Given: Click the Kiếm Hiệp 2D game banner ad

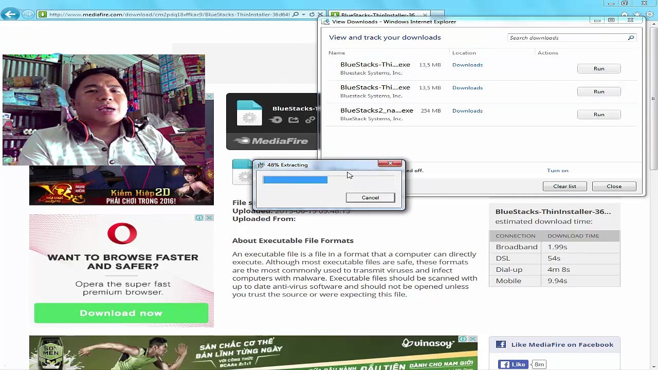Looking at the screenshot, I should pyautogui.click(x=121, y=185).
